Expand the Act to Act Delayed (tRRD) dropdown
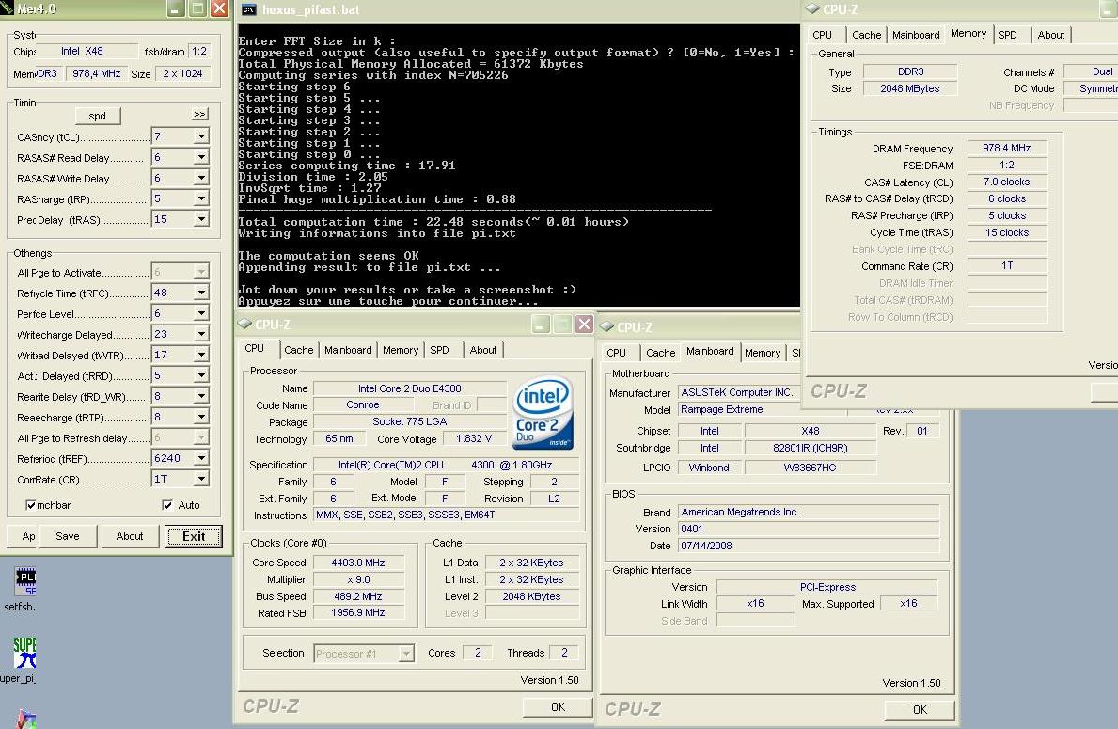This screenshot has height=729, width=1118. [202, 375]
